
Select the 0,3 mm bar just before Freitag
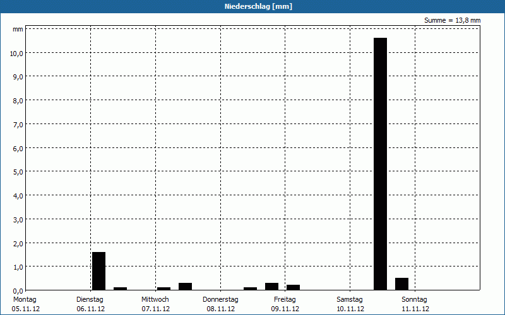coord(272,287)
